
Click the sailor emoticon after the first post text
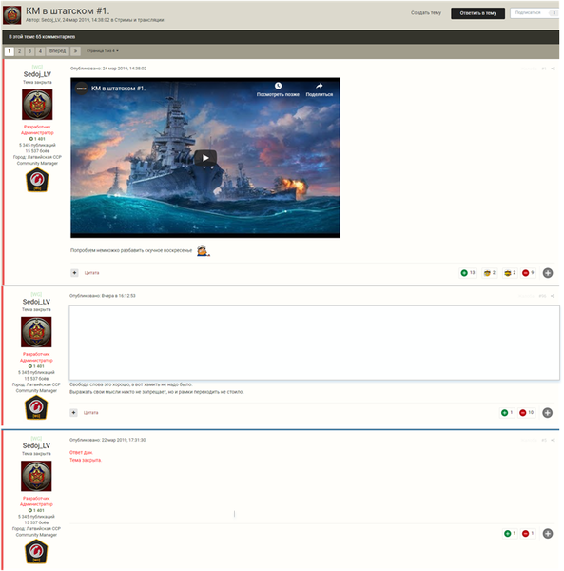click(203, 251)
